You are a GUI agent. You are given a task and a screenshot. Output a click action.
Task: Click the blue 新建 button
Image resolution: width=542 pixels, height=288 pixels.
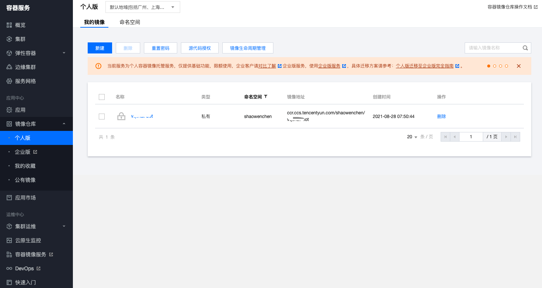pos(100,48)
